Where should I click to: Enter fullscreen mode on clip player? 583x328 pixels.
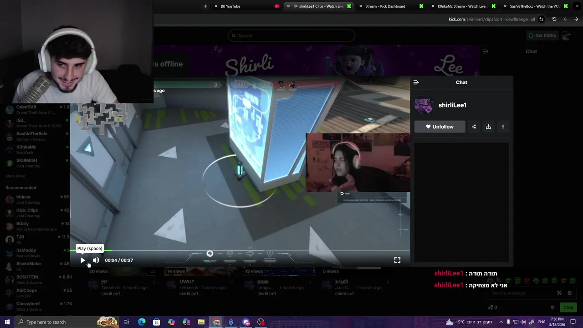click(x=397, y=260)
